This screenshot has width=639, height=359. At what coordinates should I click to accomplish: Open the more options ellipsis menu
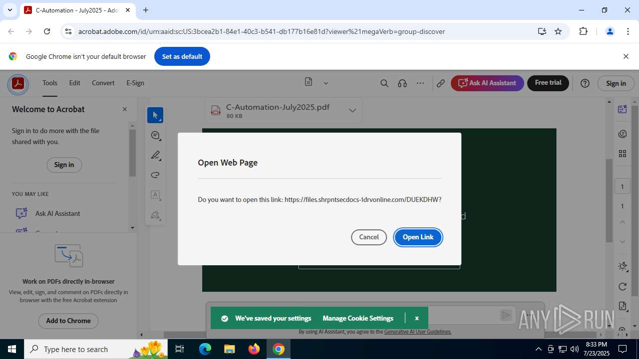(x=420, y=83)
